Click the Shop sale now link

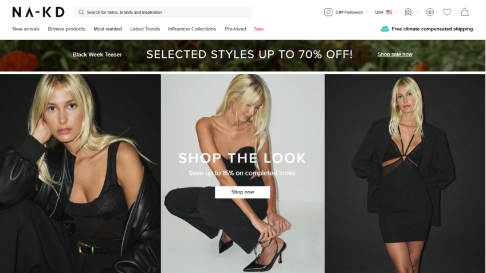pyautogui.click(x=395, y=54)
